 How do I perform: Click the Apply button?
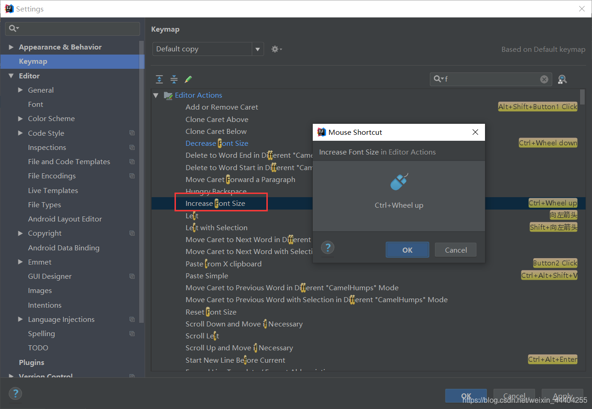click(x=562, y=396)
